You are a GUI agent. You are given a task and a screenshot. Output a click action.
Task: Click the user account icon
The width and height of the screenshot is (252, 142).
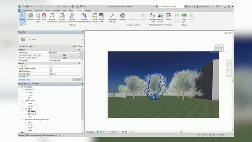(x=197, y=7)
